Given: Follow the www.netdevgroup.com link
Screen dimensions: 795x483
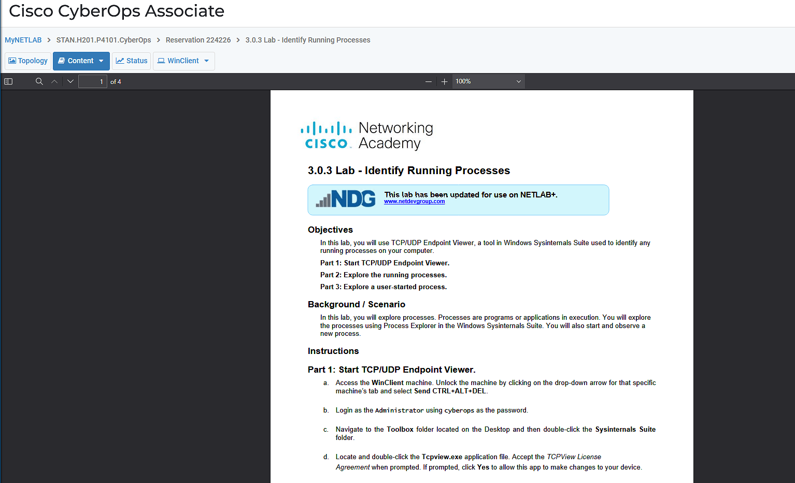Looking at the screenshot, I should tap(414, 201).
